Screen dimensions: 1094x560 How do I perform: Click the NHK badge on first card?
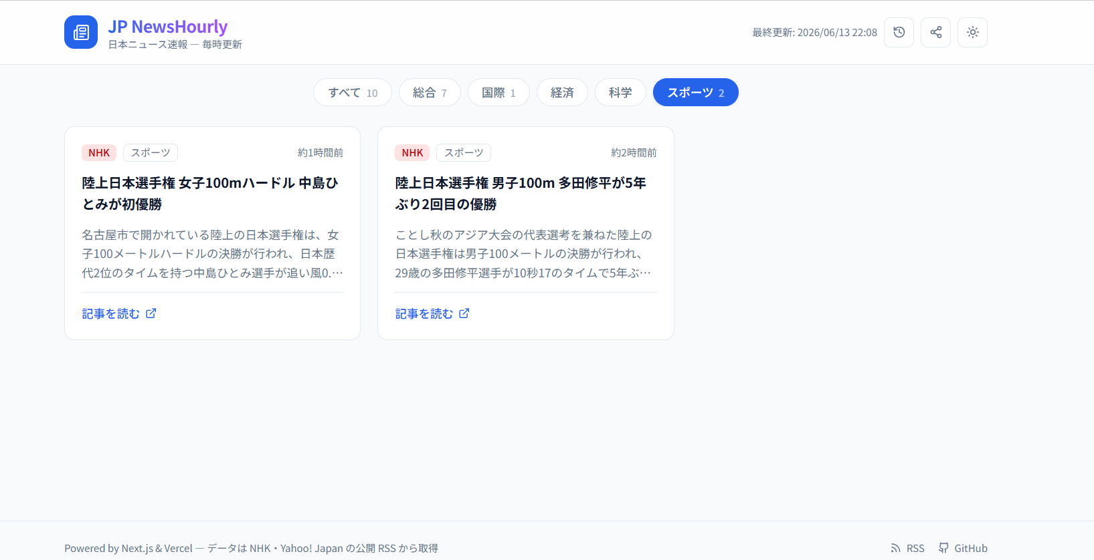click(99, 152)
